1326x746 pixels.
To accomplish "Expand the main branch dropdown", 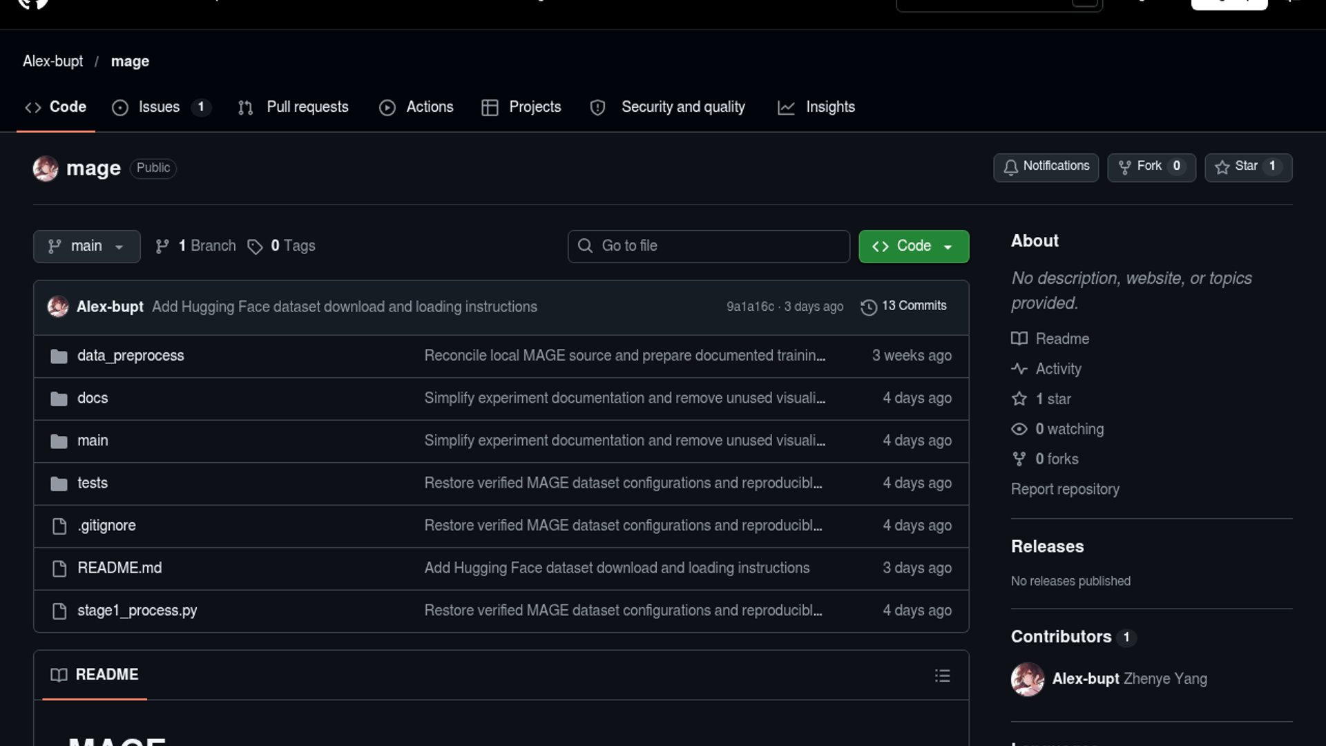I will pos(87,247).
